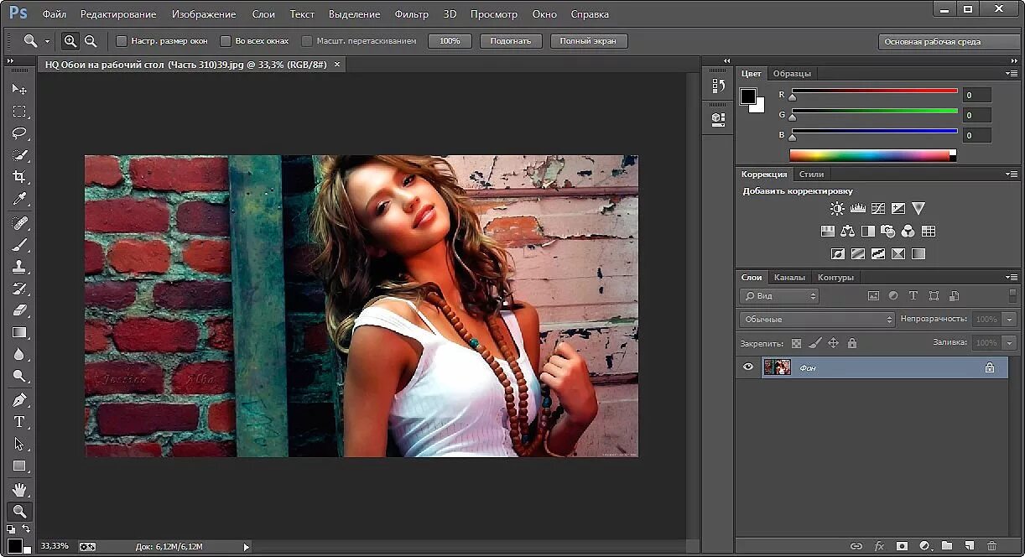1025x557 pixels.
Task: Select the Brush tool
Action: click(19, 244)
